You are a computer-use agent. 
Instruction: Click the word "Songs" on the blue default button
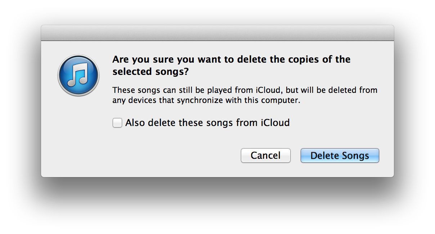coord(355,156)
